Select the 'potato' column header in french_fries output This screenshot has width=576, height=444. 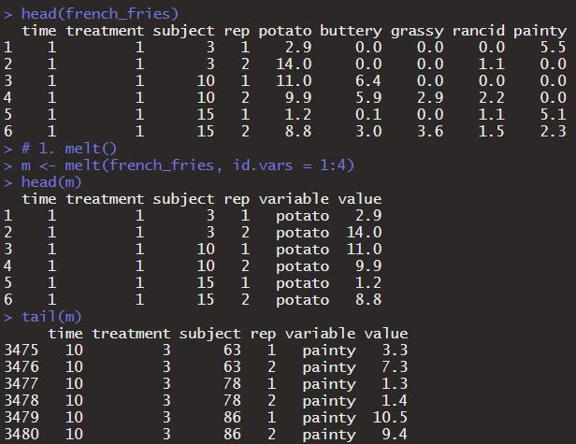click(285, 31)
